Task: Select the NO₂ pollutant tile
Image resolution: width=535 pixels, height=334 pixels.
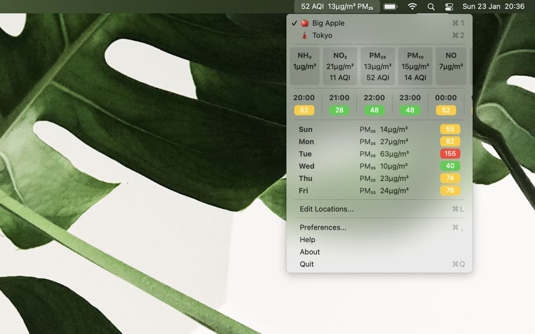Action: (340, 66)
